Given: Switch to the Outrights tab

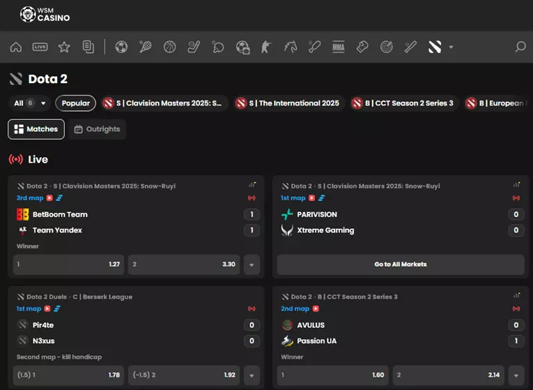Looking at the screenshot, I should (98, 129).
